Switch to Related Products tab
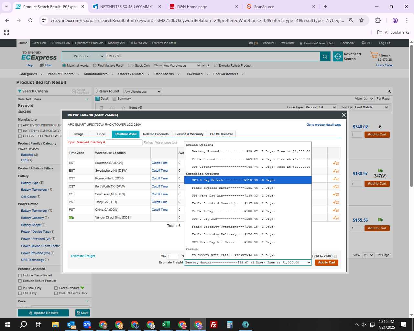Screen dimensions: 414x331 pyautogui.click(x=156, y=134)
